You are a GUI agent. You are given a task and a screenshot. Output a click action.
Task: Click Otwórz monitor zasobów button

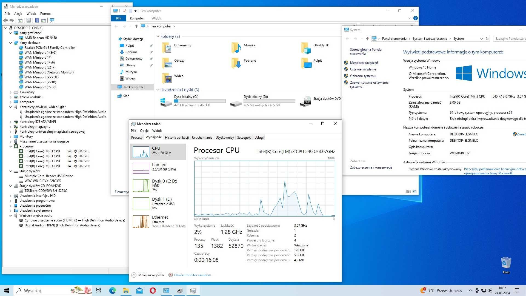coord(192,275)
